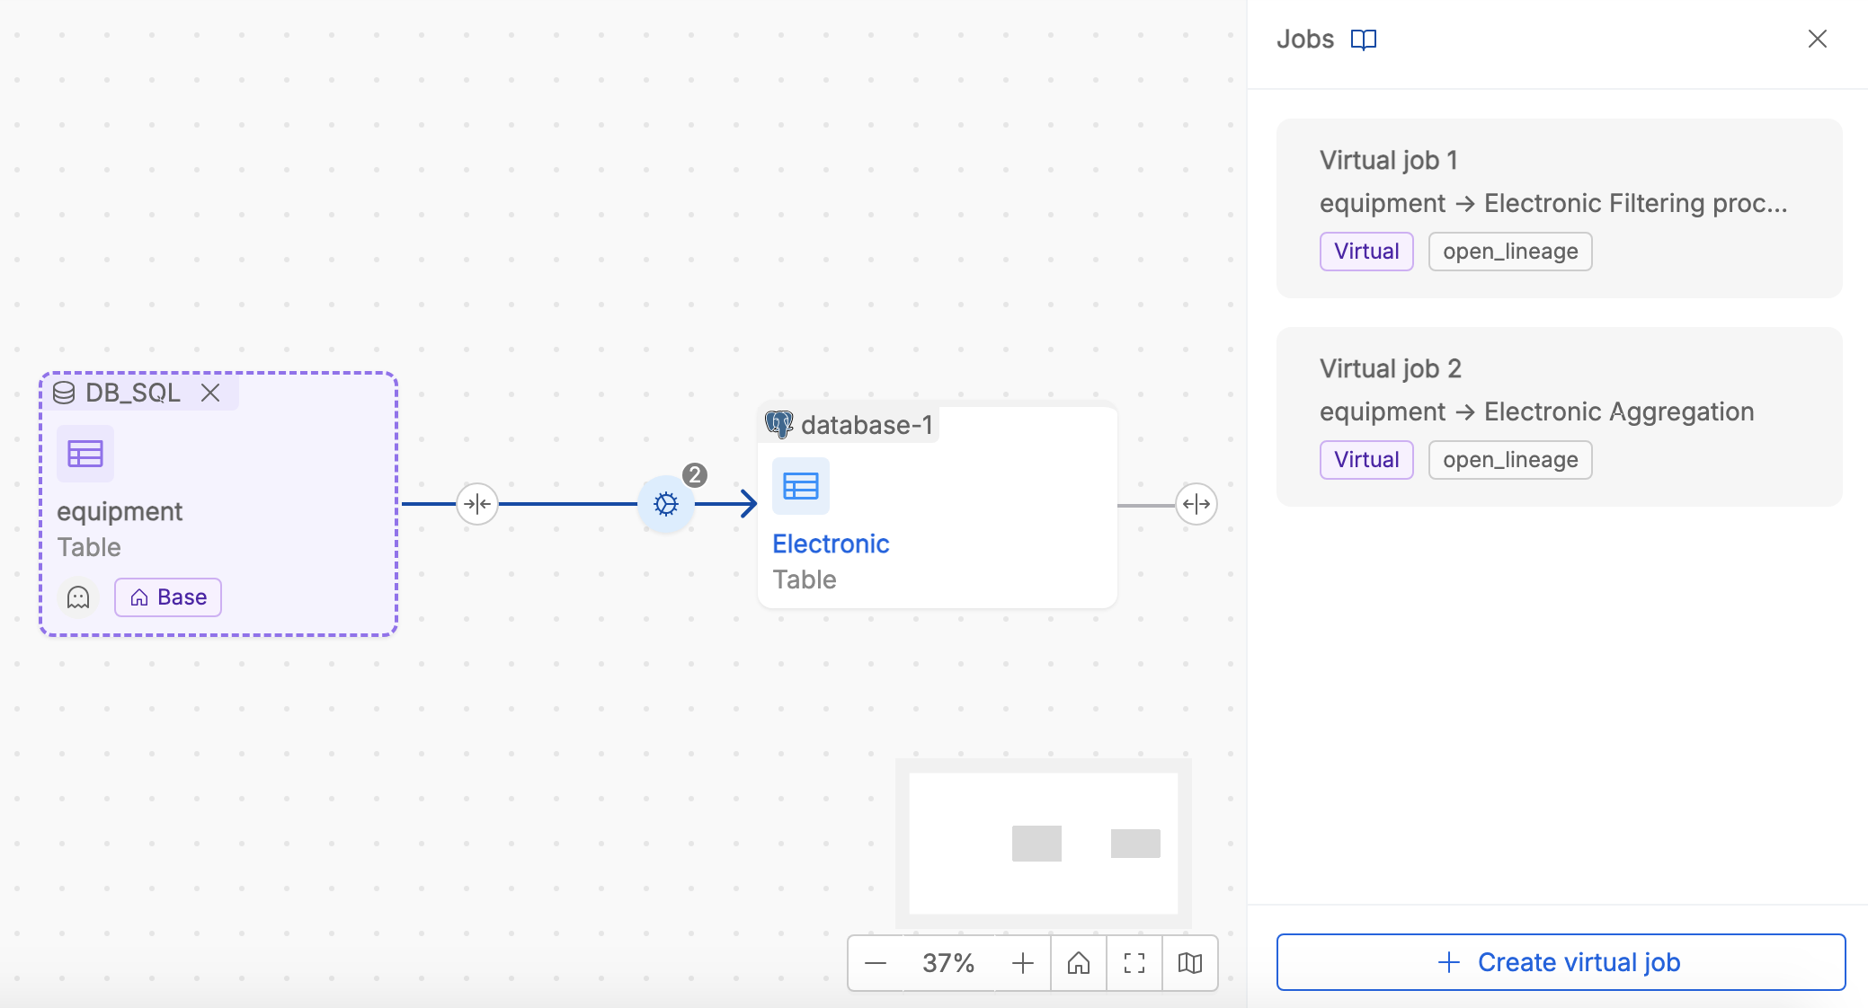Click the equipment → Electronic Aggregation text
The width and height of the screenshot is (1868, 1008).
pos(1537,411)
